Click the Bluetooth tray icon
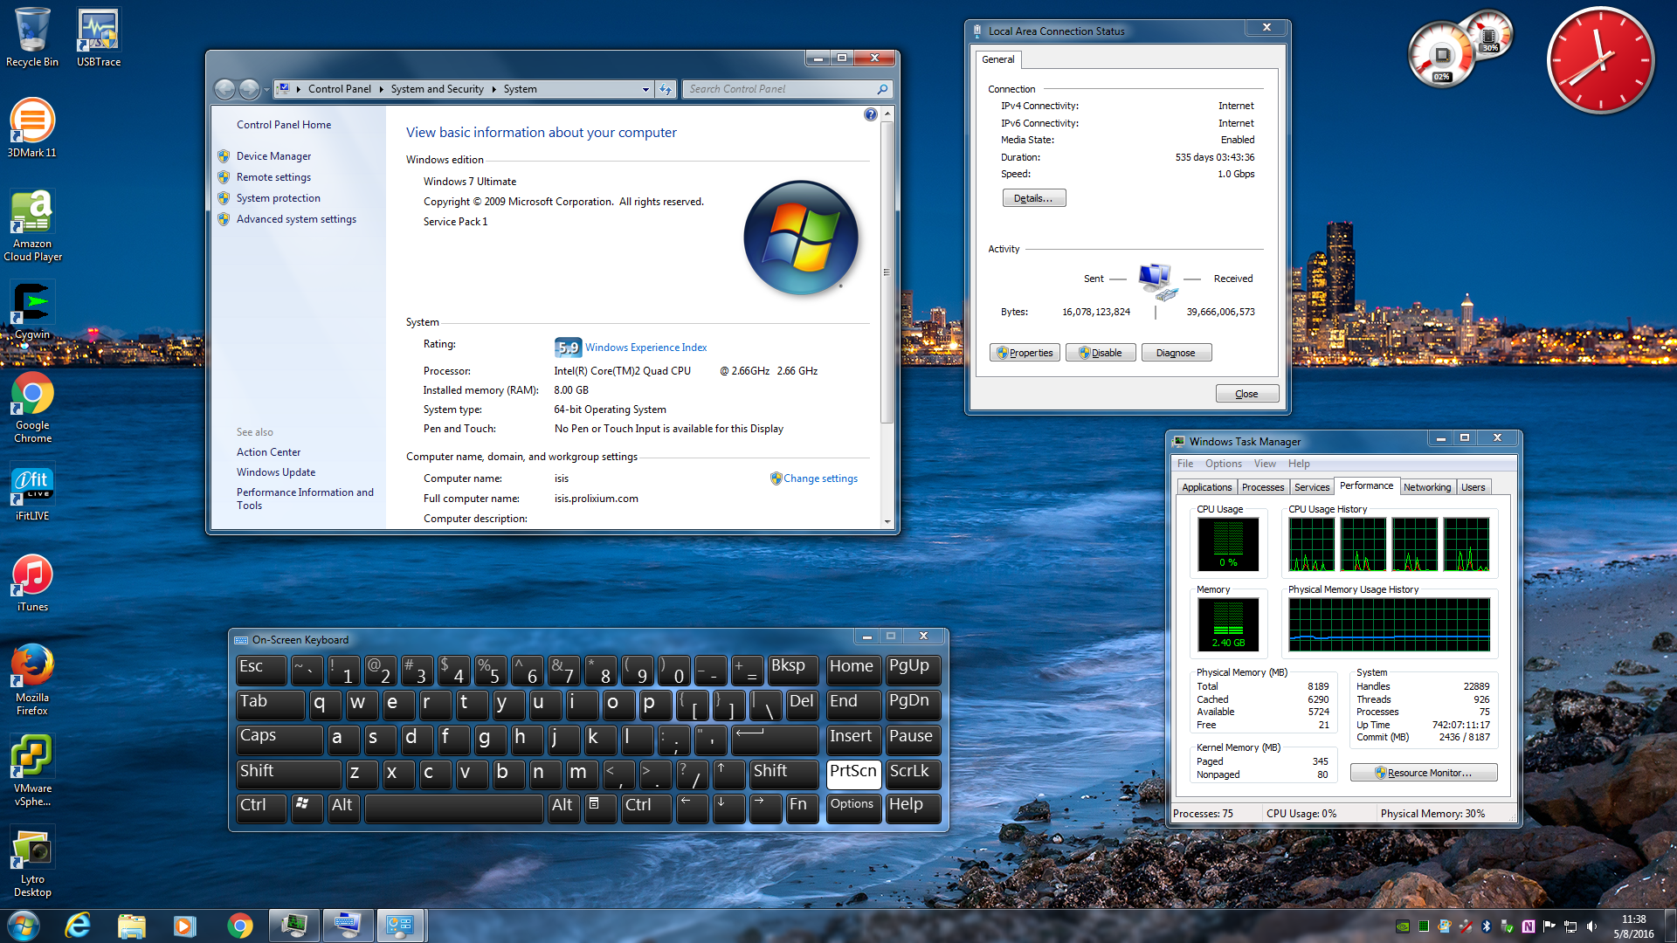1677x943 pixels. coord(1487,926)
